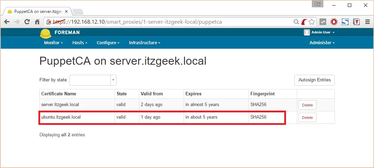Click '2 days ago' valid from cell
Image resolution: width=374 pixels, height=168 pixels.
coord(152,105)
